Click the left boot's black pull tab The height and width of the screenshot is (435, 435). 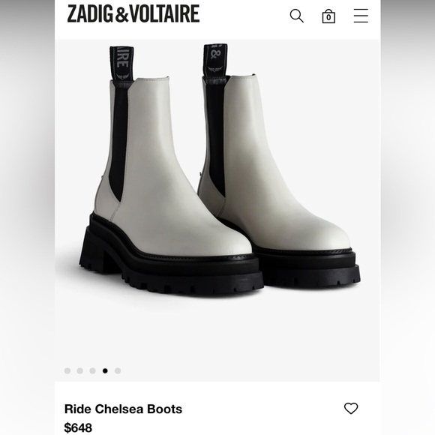[x=121, y=64]
